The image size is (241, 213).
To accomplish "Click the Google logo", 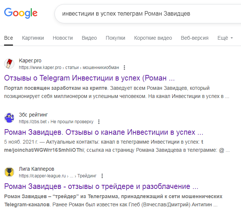I will [21, 14].
